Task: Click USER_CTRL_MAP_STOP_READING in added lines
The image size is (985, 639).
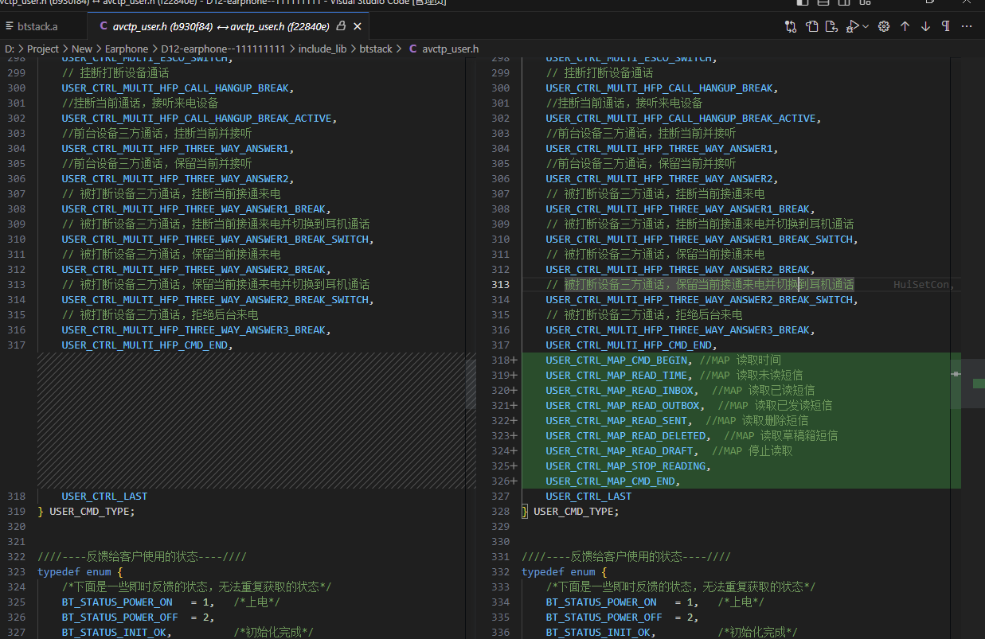Action: coord(625,466)
